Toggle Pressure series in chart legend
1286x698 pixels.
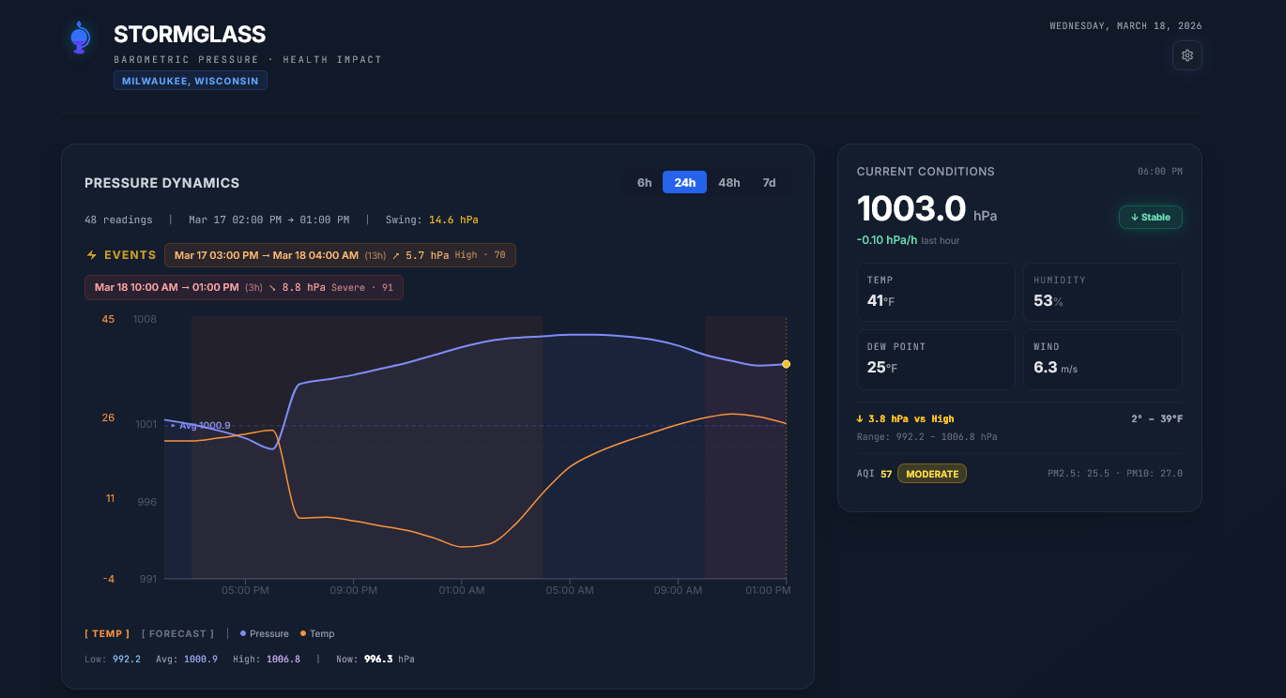coord(265,633)
